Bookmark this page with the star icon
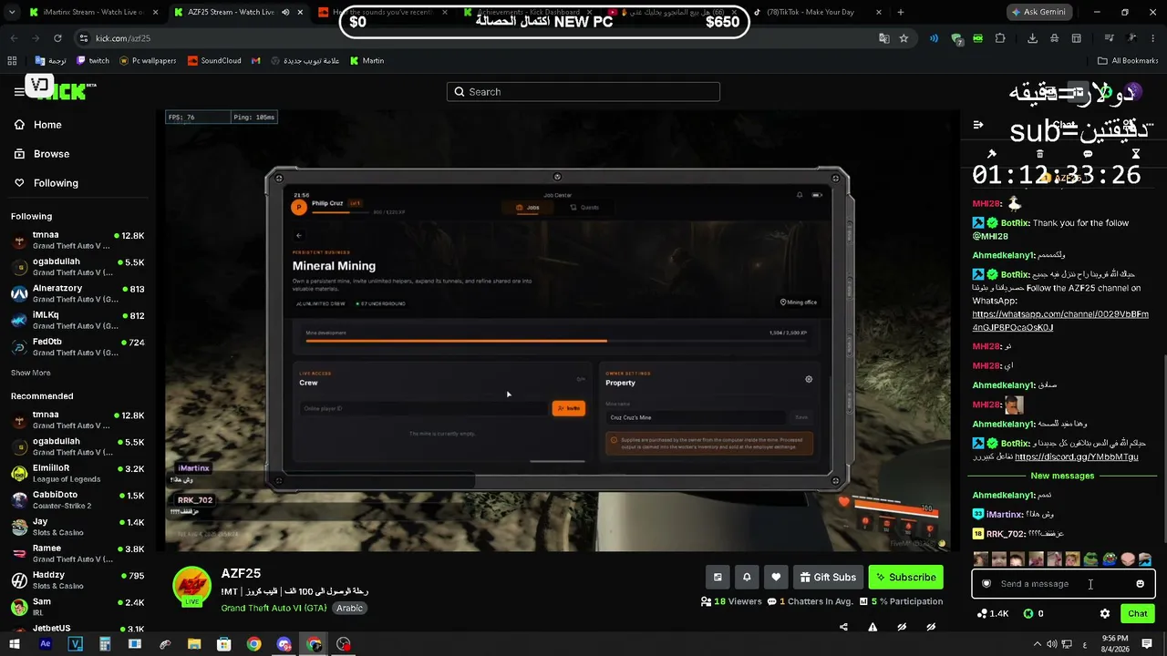The width and height of the screenshot is (1167, 656). 904,38
